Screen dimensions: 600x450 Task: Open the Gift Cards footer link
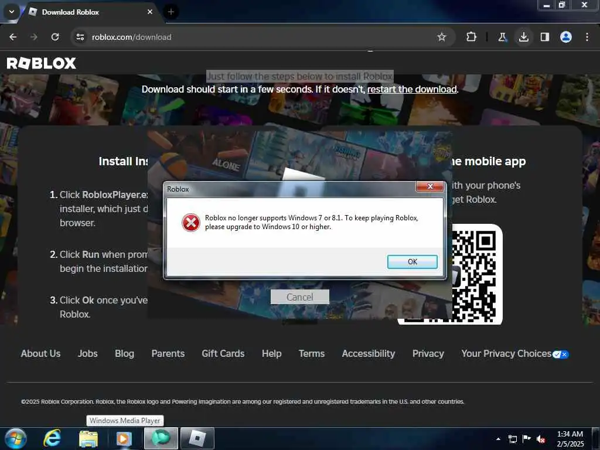point(223,353)
